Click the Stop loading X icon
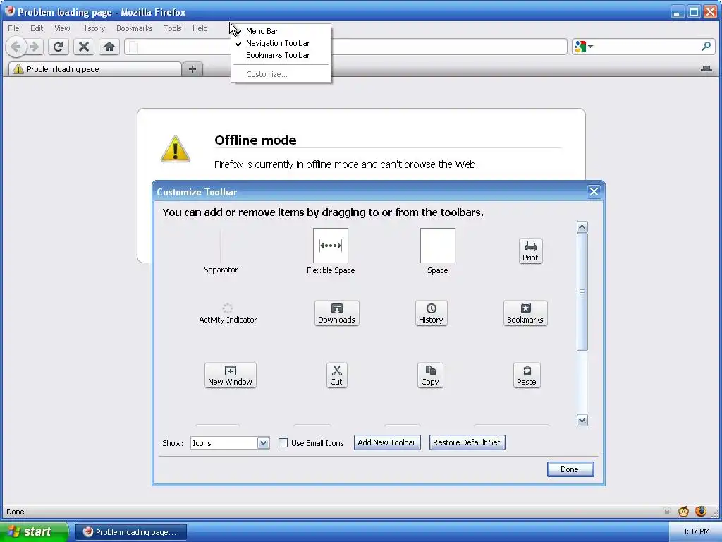The image size is (722, 542). pos(84,47)
